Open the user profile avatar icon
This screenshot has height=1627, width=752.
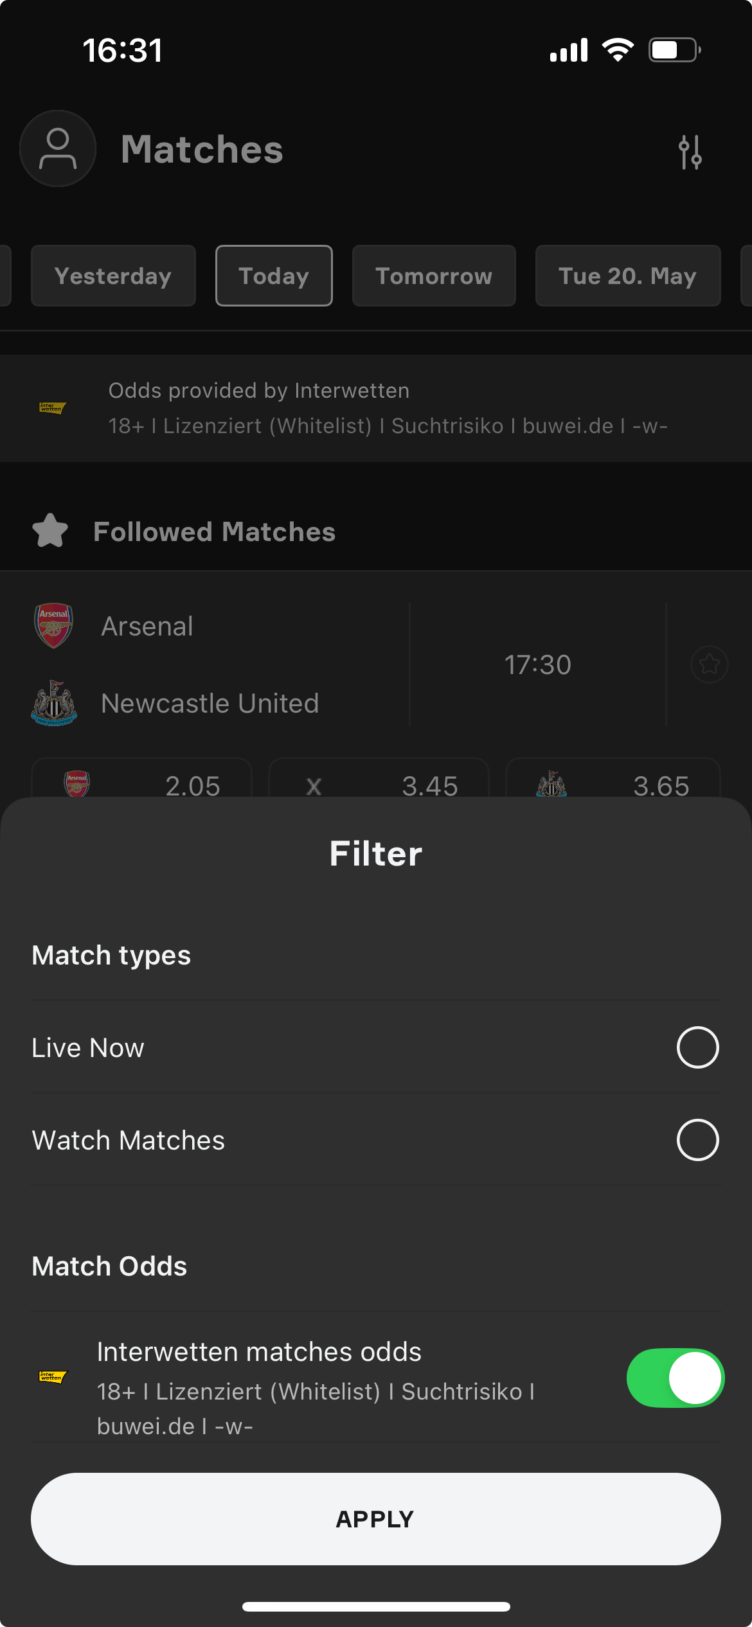[x=58, y=148]
